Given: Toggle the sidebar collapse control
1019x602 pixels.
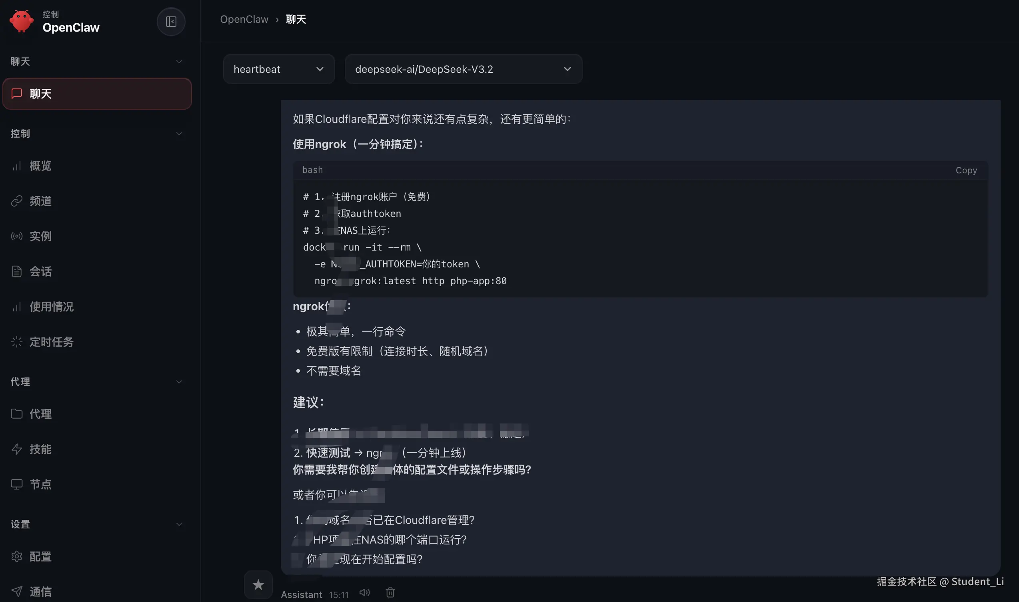Looking at the screenshot, I should click(x=171, y=22).
